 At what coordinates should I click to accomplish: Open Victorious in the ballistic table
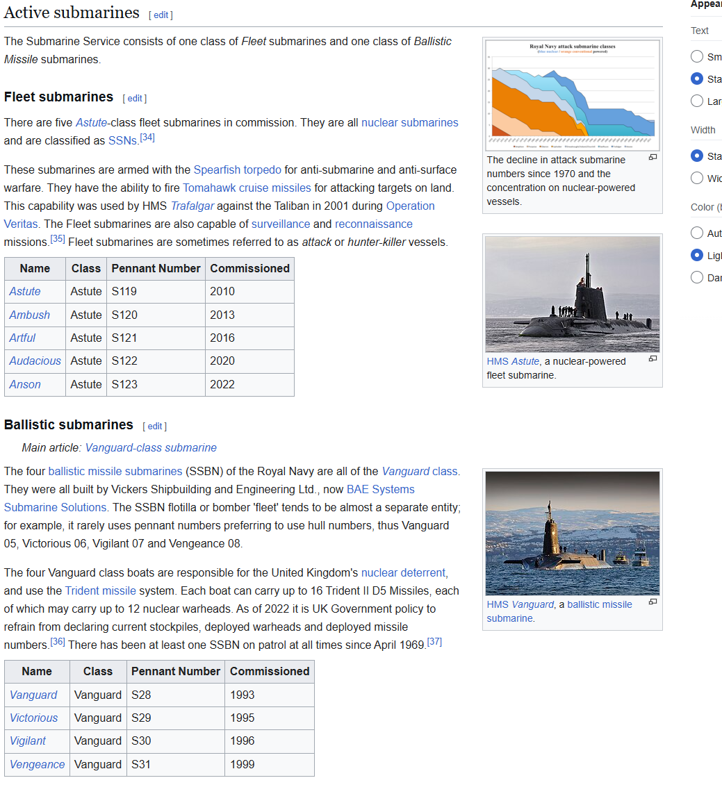34,718
